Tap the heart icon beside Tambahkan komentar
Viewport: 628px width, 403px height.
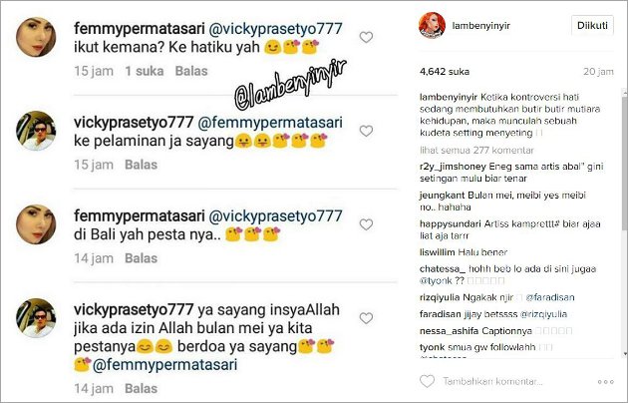(x=427, y=381)
